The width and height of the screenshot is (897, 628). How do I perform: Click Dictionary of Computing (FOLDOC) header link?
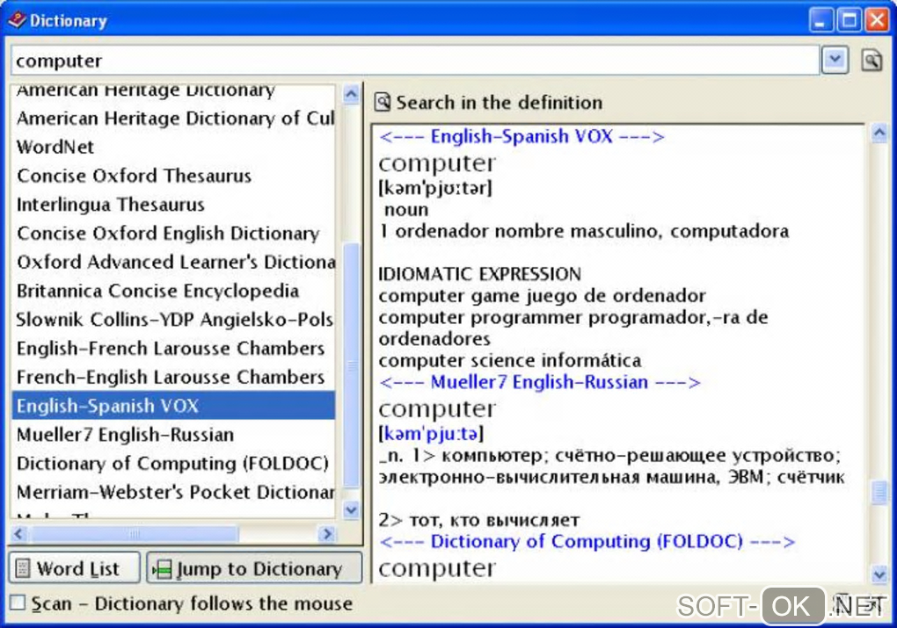[x=587, y=541]
